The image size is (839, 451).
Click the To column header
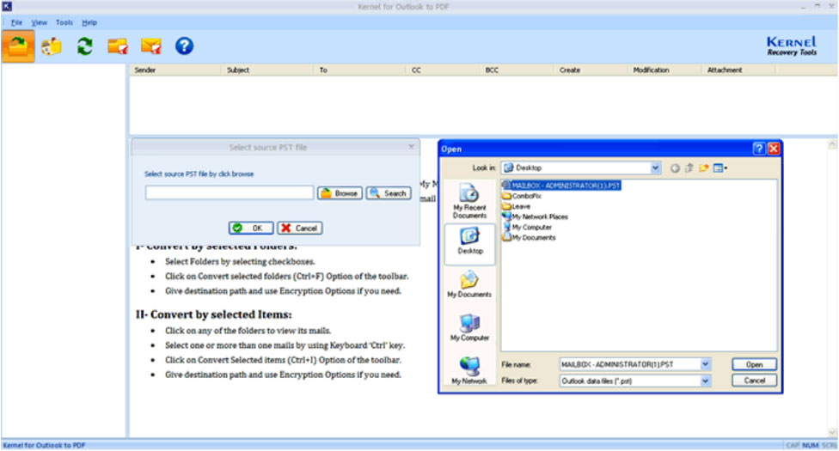coord(359,70)
